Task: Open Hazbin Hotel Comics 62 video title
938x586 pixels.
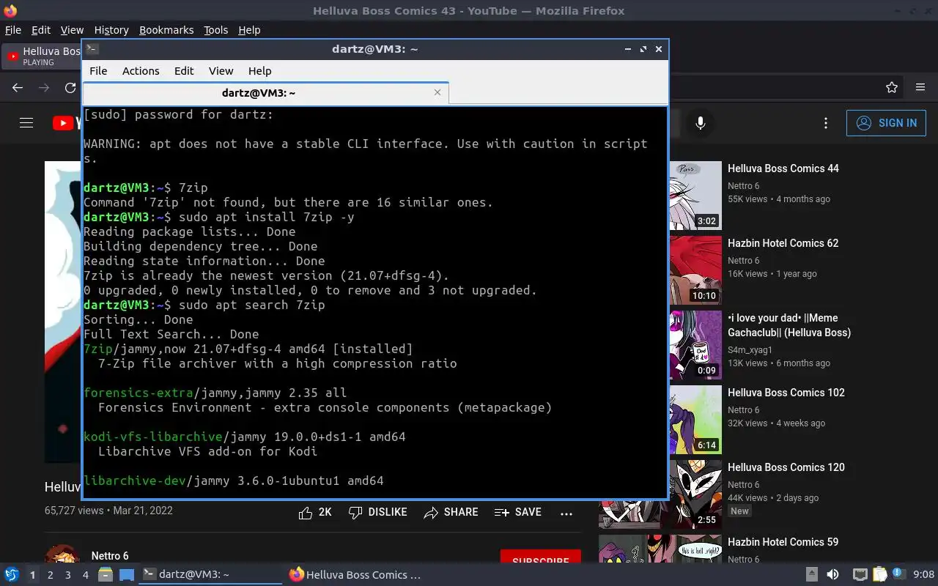Action: coord(783,243)
